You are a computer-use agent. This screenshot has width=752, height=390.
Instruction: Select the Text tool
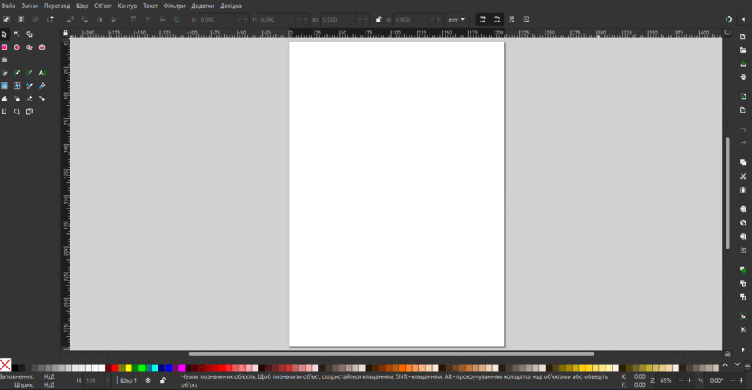(42, 73)
